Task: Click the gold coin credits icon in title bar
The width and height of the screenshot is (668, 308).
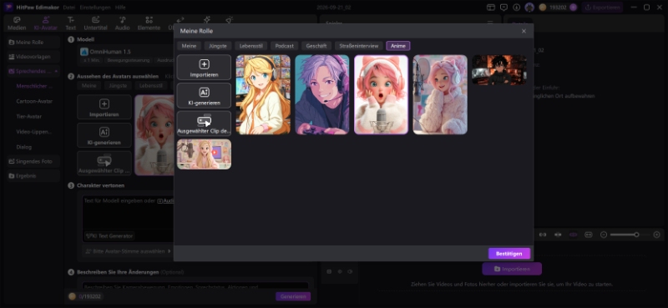Action: click(x=542, y=8)
